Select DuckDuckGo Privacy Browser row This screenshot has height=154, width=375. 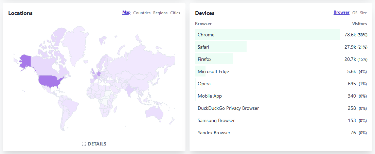coord(228,108)
